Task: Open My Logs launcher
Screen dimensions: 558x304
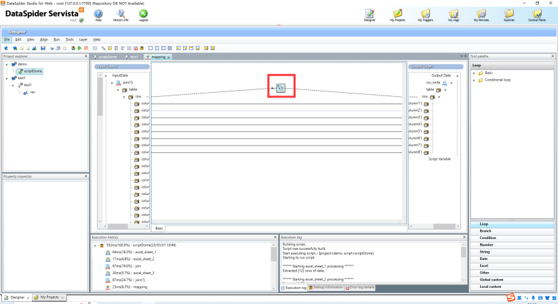Action: point(454,14)
